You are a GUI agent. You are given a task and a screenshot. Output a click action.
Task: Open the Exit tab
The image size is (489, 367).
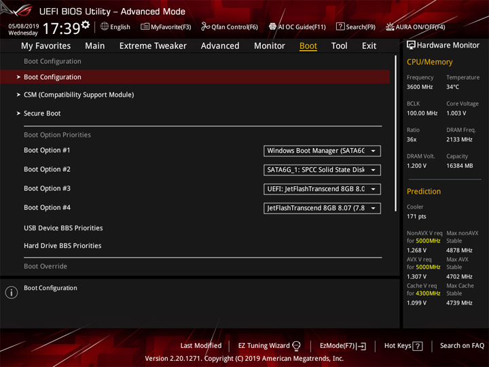pyautogui.click(x=369, y=46)
